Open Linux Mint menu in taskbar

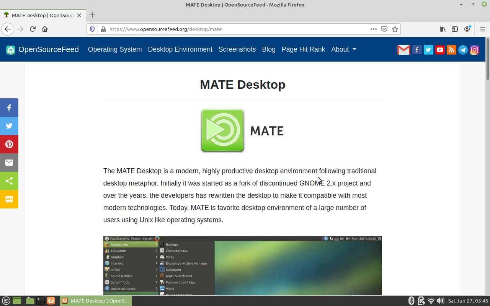click(x=6, y=301)
